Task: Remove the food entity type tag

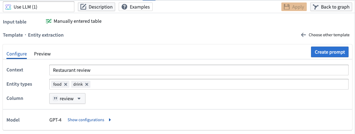Action: [66, 84]
